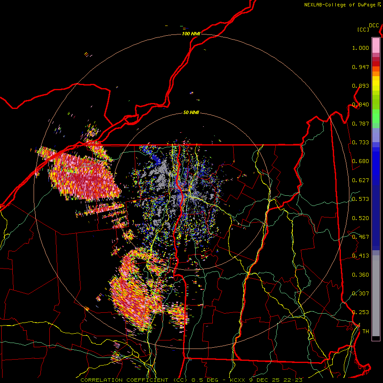Click the Correlation Coefficient caption at bottom
This screenshot has width=383, height=383.
click(191, 380)
